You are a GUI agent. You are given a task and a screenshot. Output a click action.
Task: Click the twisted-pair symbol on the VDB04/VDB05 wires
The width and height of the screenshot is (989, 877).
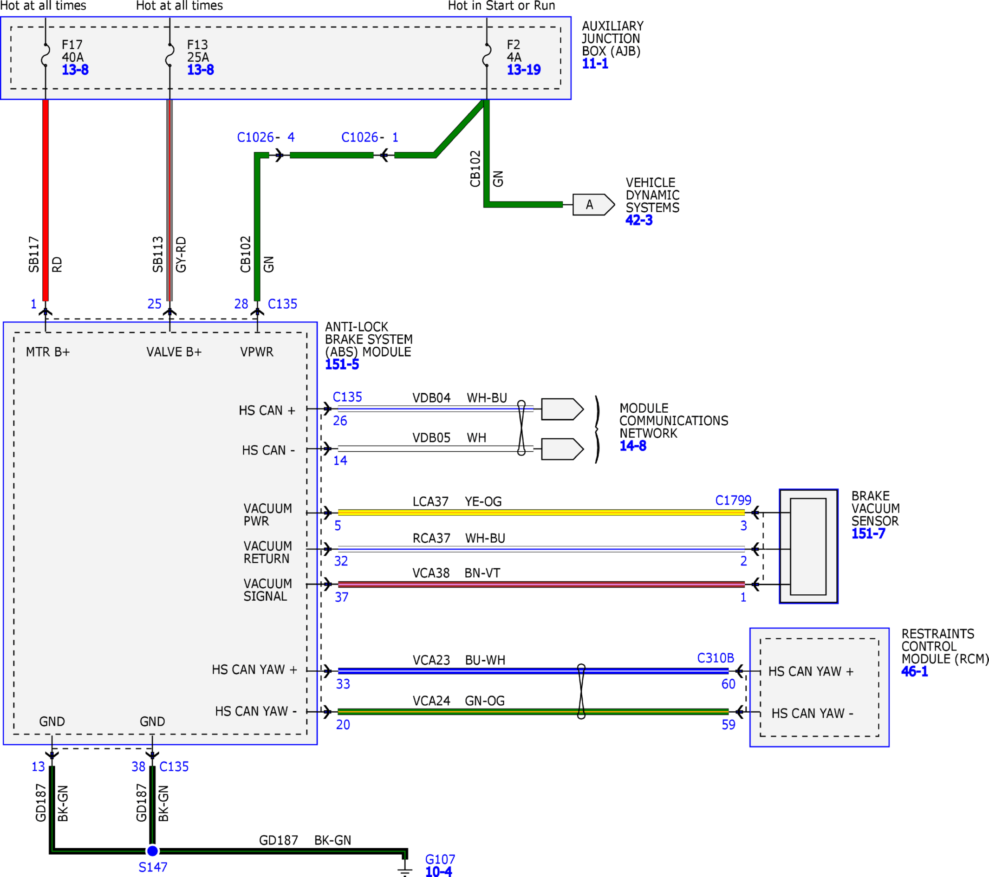(521, 428)
